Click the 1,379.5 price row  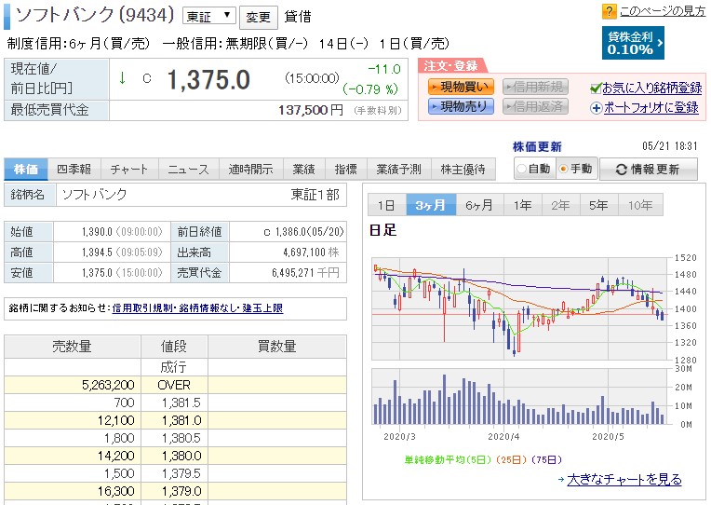pos(175,473)
